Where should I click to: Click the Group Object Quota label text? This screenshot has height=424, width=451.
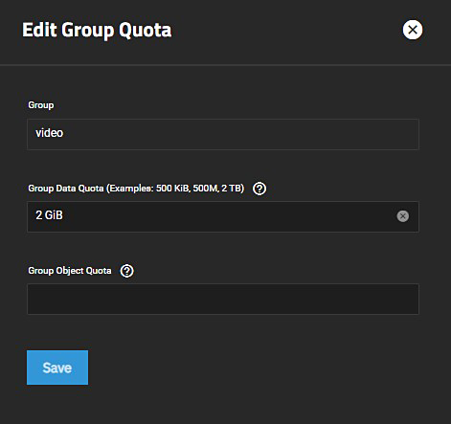[x=70, y=271]
